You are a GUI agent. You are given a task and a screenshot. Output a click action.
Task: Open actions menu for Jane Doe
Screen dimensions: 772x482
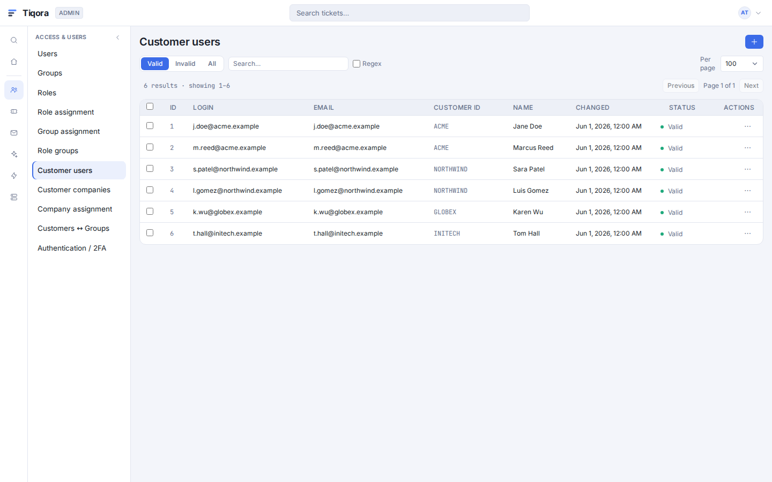[x=747, y=126]
